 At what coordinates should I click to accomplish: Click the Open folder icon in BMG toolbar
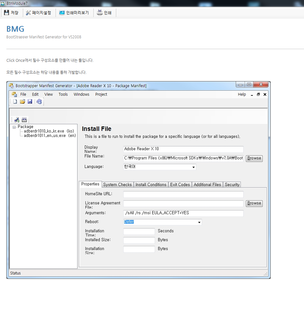pyautogui.click(x=23, y=102)
